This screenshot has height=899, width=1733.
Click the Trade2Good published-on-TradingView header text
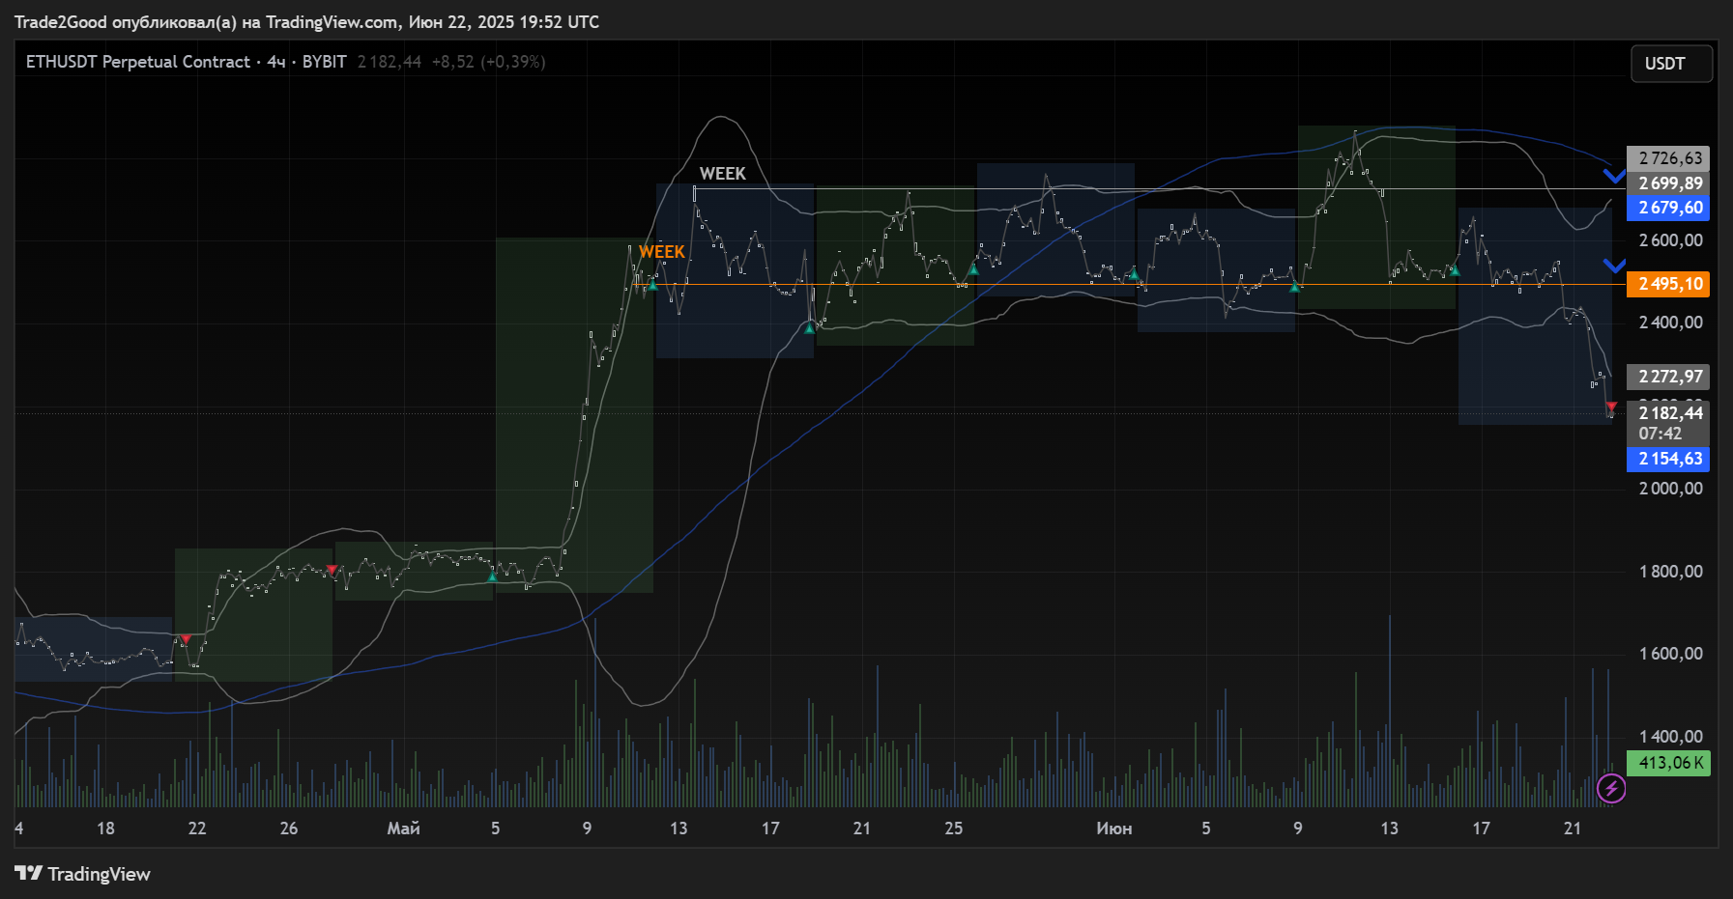306,21
